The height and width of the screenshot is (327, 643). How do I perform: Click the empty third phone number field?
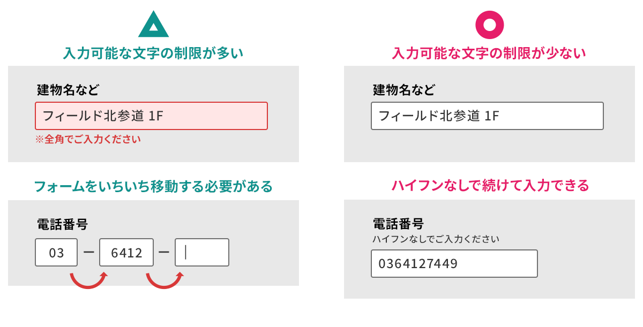pos(202,252)
